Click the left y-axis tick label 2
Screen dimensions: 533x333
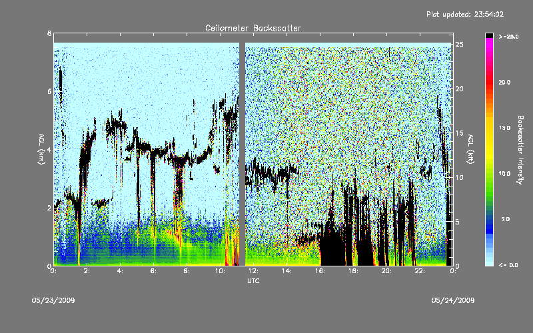[49, 208]
